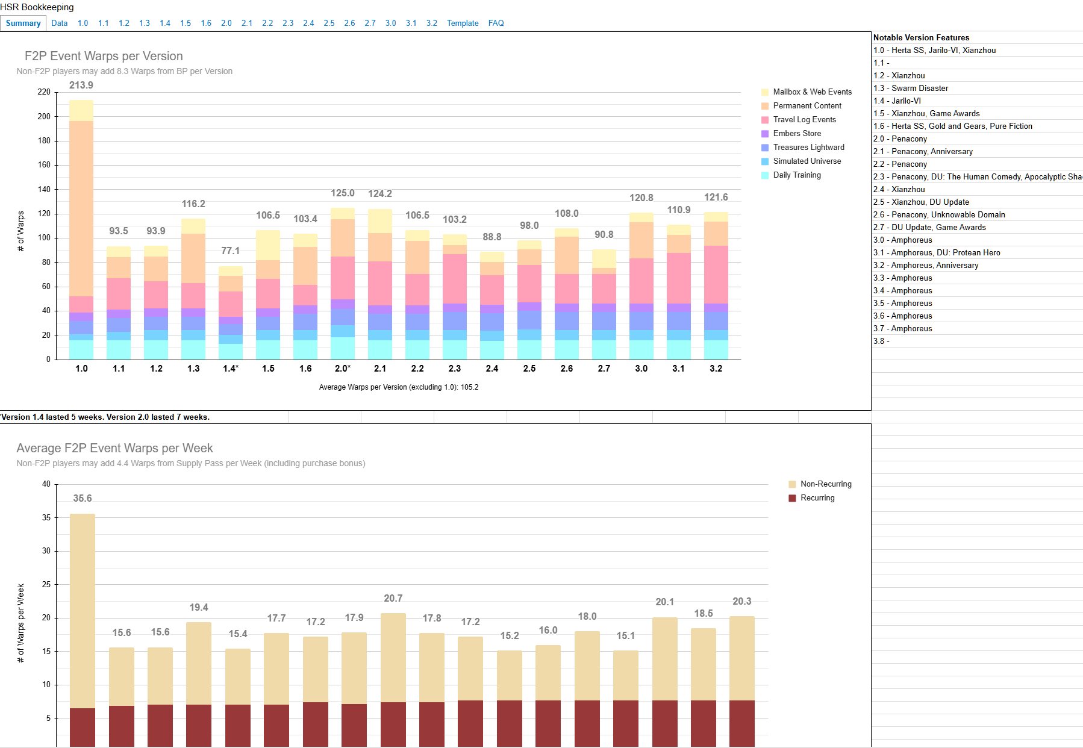Image resolution: width=1083 pixels, height=748 pixels.
Task: Click the 'HSR Bookkeeping' document title
Action: pyautogui.click(x=37, y=7)
